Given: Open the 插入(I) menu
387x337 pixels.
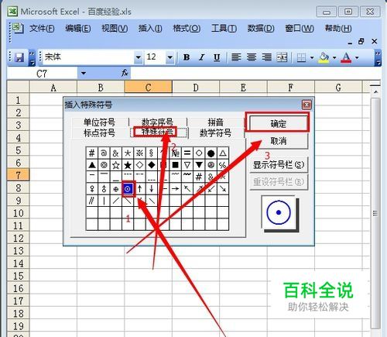Looking at the screenshot, I should point(150,28).
